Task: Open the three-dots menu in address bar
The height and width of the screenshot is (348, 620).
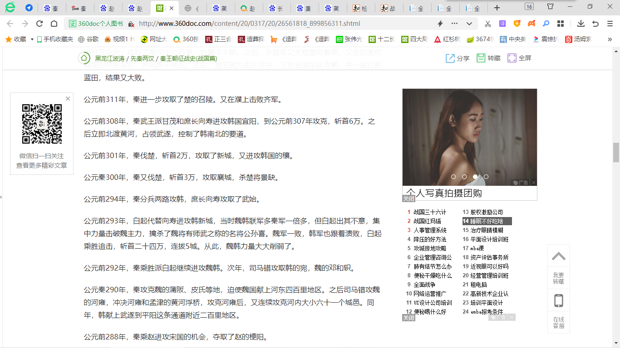Action: click(x=454, y=24)
